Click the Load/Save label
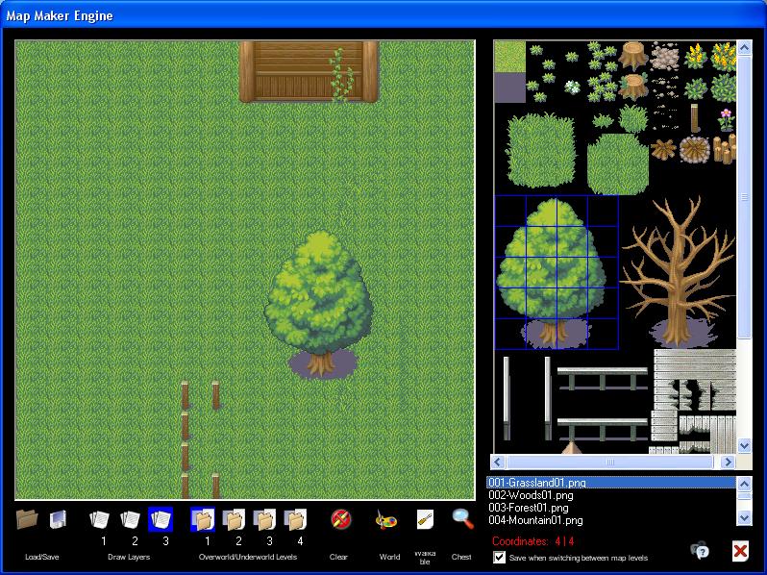 [42, 557]
